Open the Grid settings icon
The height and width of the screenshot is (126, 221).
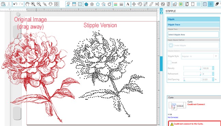(198, 4)
